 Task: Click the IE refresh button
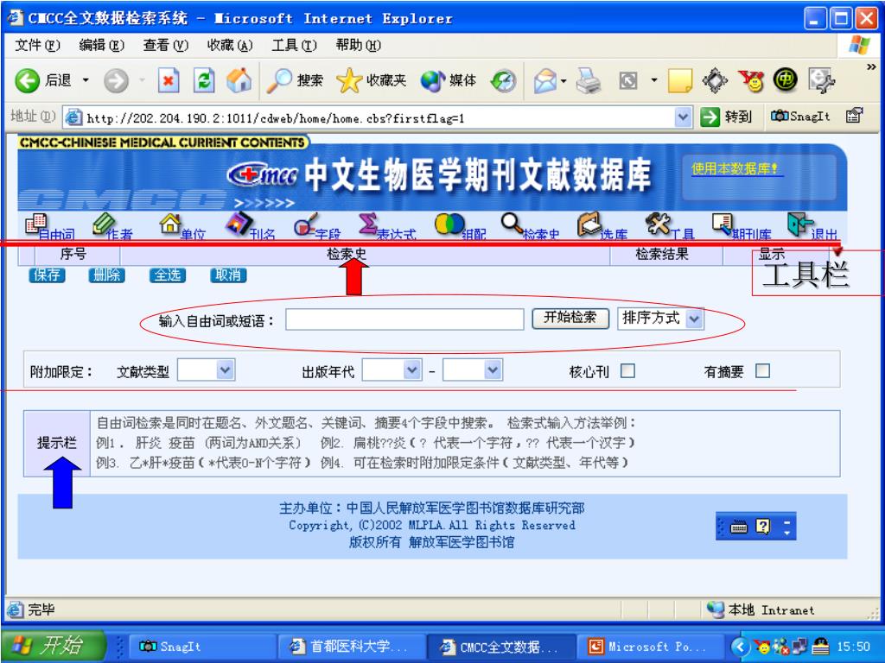click(x=204, y=80)
